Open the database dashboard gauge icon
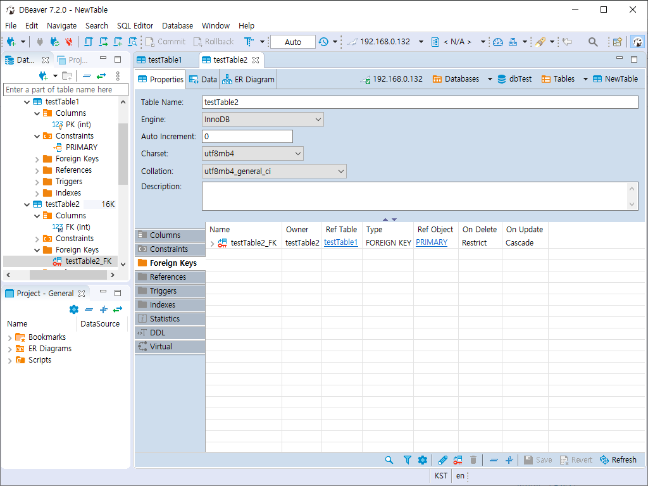Viewport: 648px width, 486px height. coord(498,42)
